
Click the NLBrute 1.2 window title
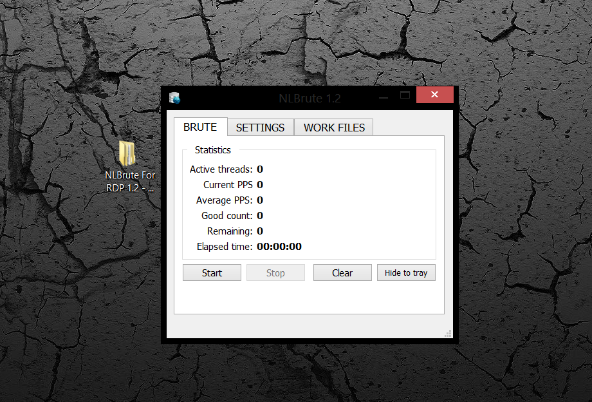point(310,98)
